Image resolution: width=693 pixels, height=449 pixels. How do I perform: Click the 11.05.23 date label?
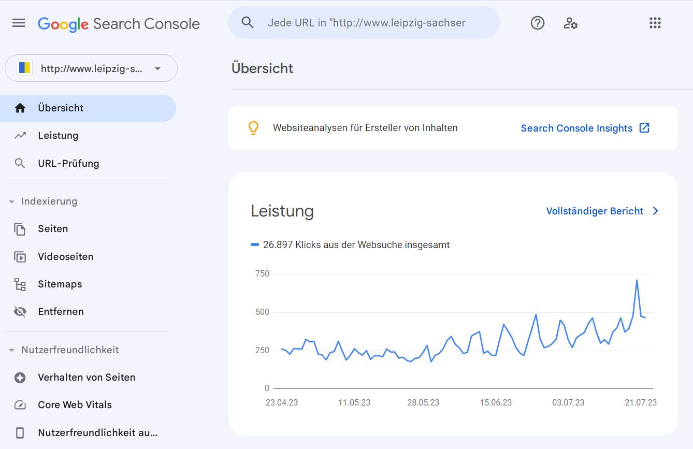tap(354, 402)
